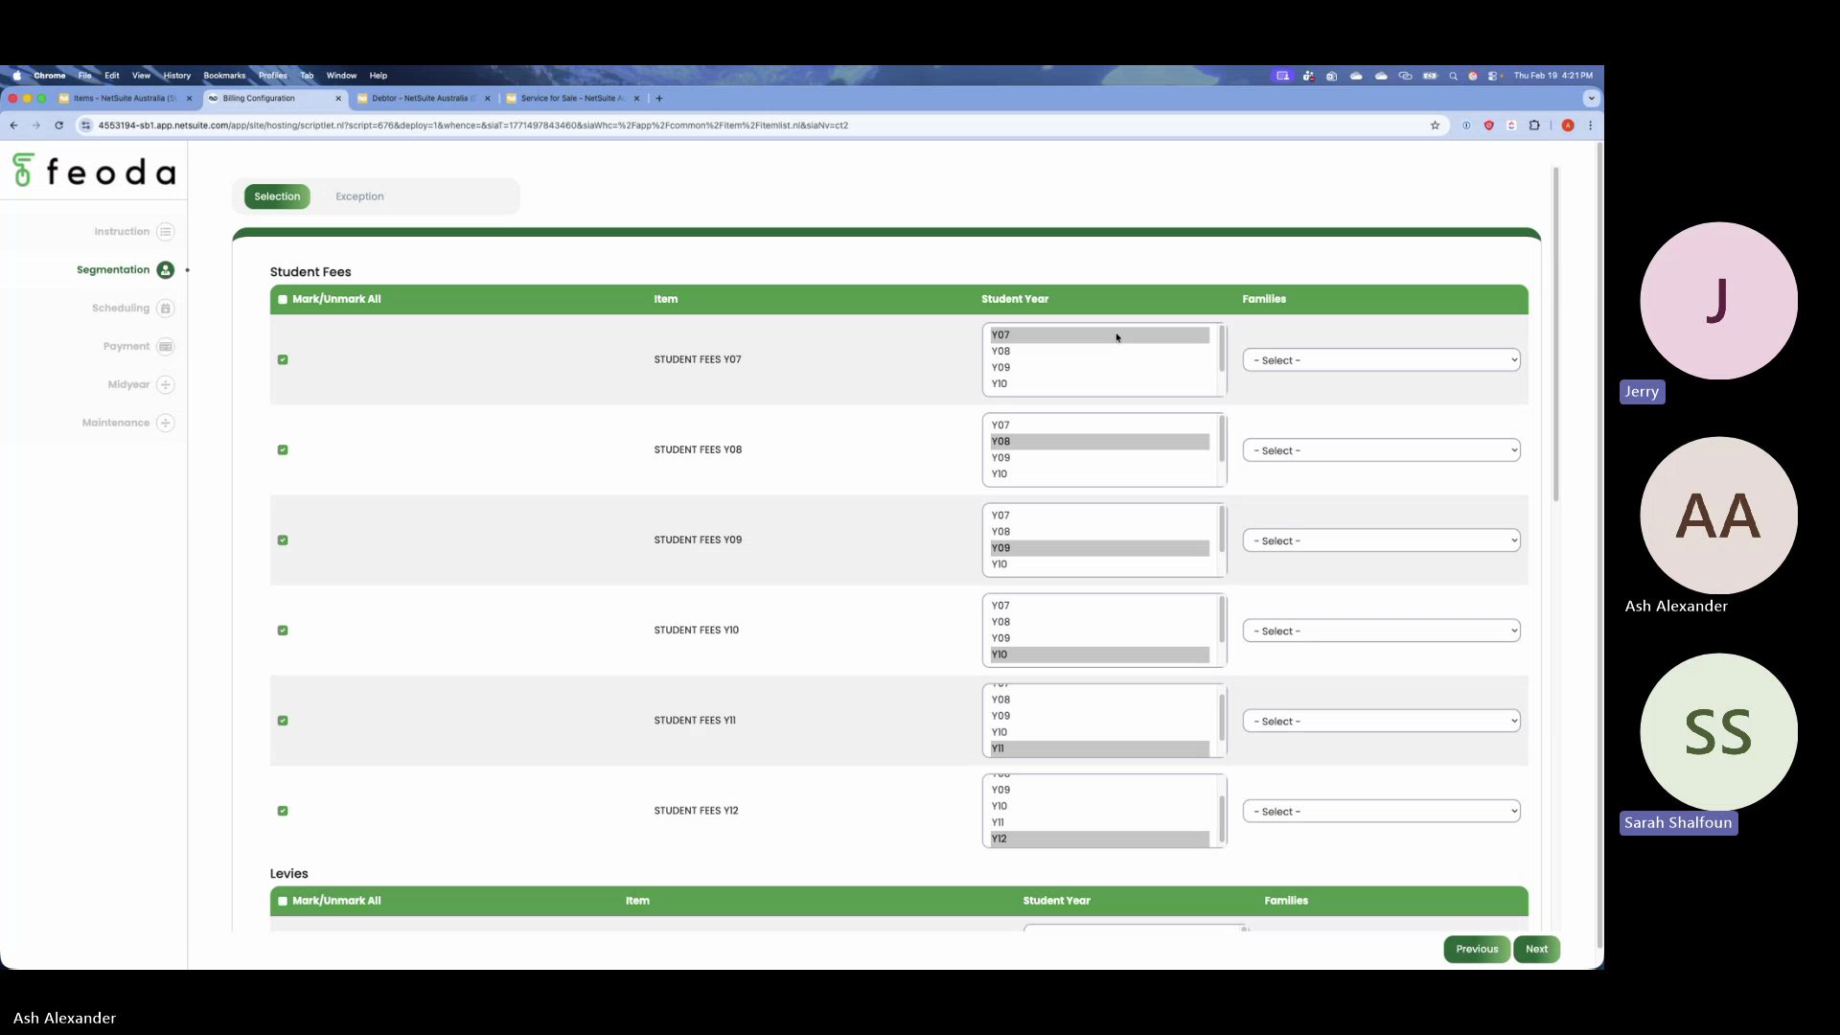Viewport: 1840px width, 1035px height.
Task: Open Families dropdown for STUDENT FEES Y07
Action: coord(1381,360)
